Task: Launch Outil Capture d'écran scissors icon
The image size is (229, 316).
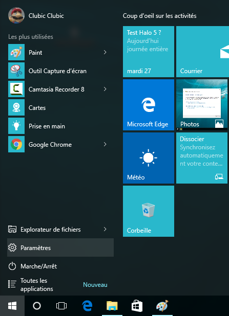Action: 16,71
